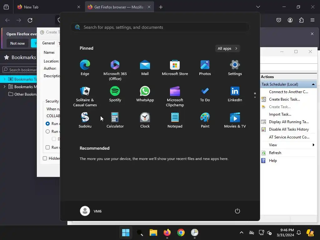Open the To Do app

click(205, 94)
